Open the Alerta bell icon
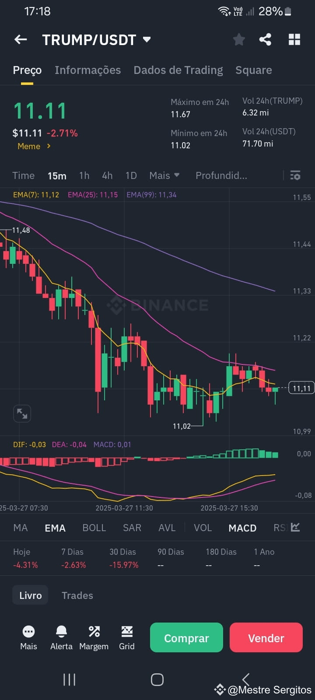Screen dimensions: 315x700 [x=61, y=631]
